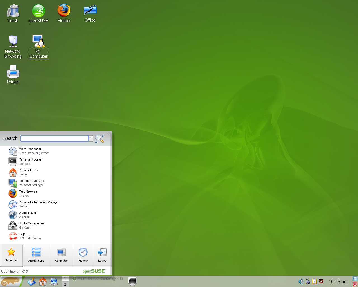Click the lock screen icon in panel

pyautogui.click(x=355, y=279)
